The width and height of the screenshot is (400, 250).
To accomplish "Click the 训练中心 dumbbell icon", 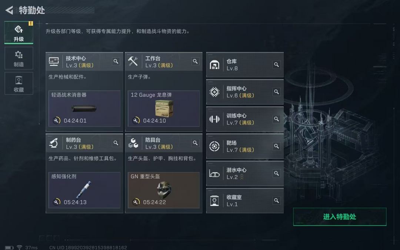I will (214, 119).
